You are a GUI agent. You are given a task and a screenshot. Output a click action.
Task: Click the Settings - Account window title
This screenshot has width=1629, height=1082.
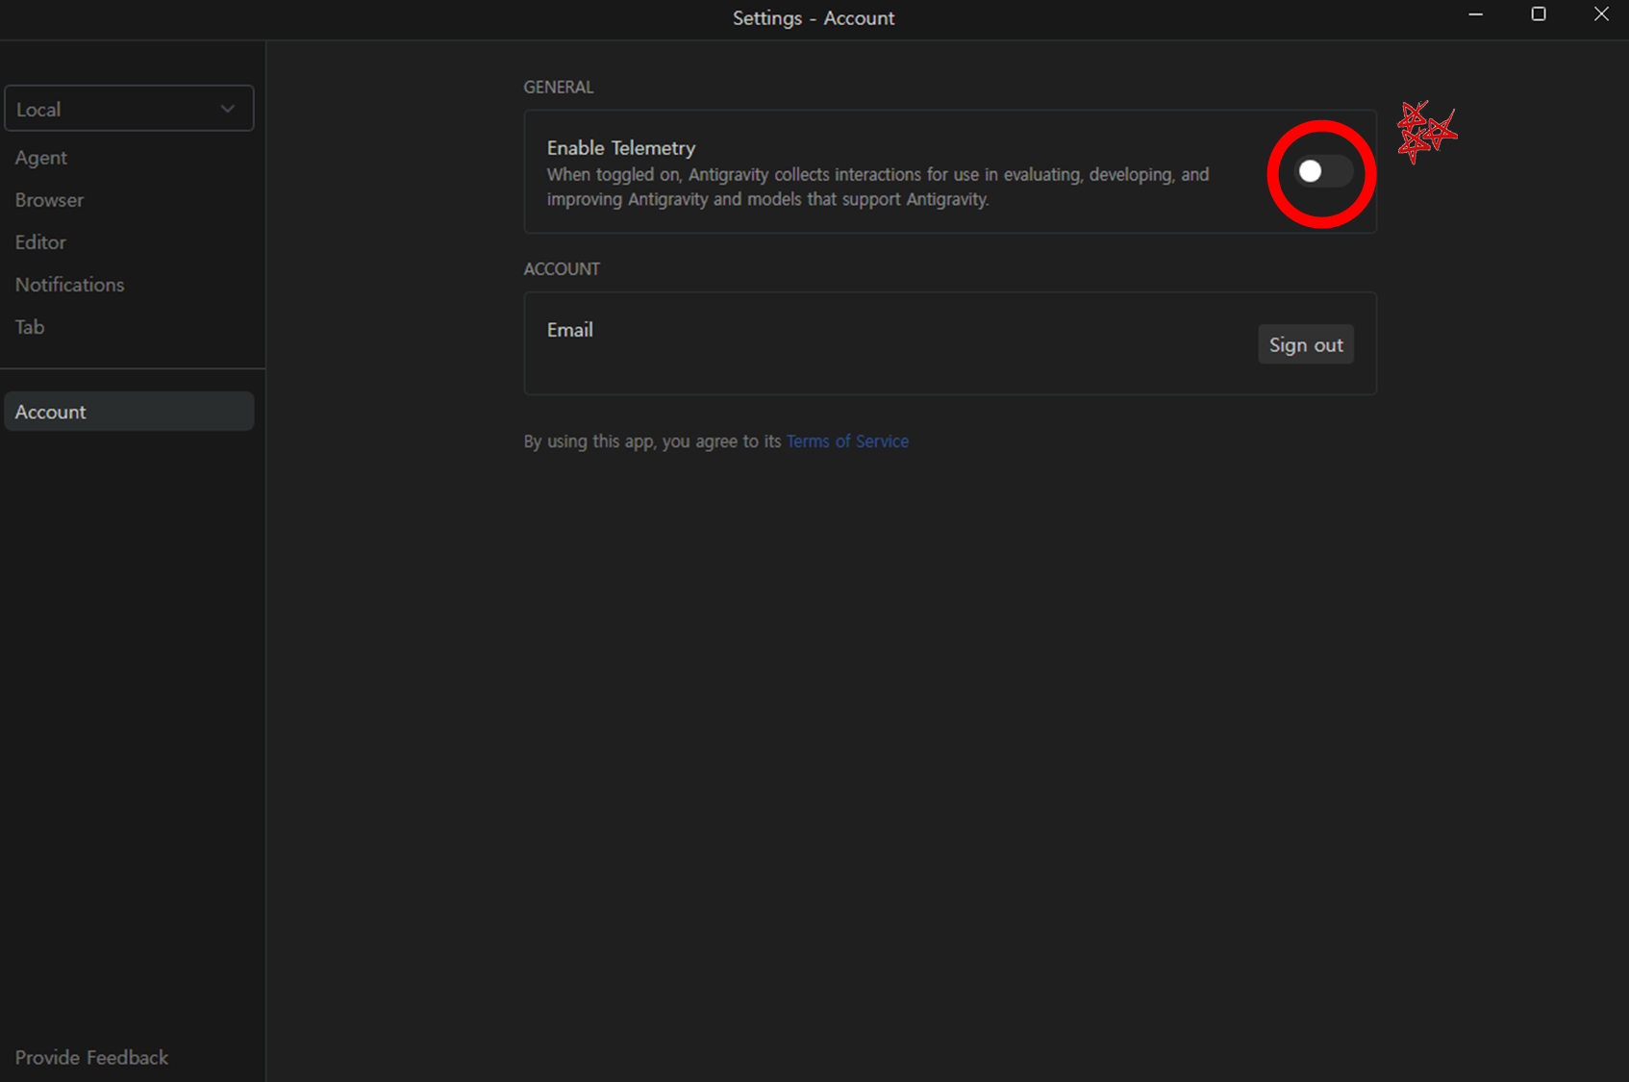(814, 18)
